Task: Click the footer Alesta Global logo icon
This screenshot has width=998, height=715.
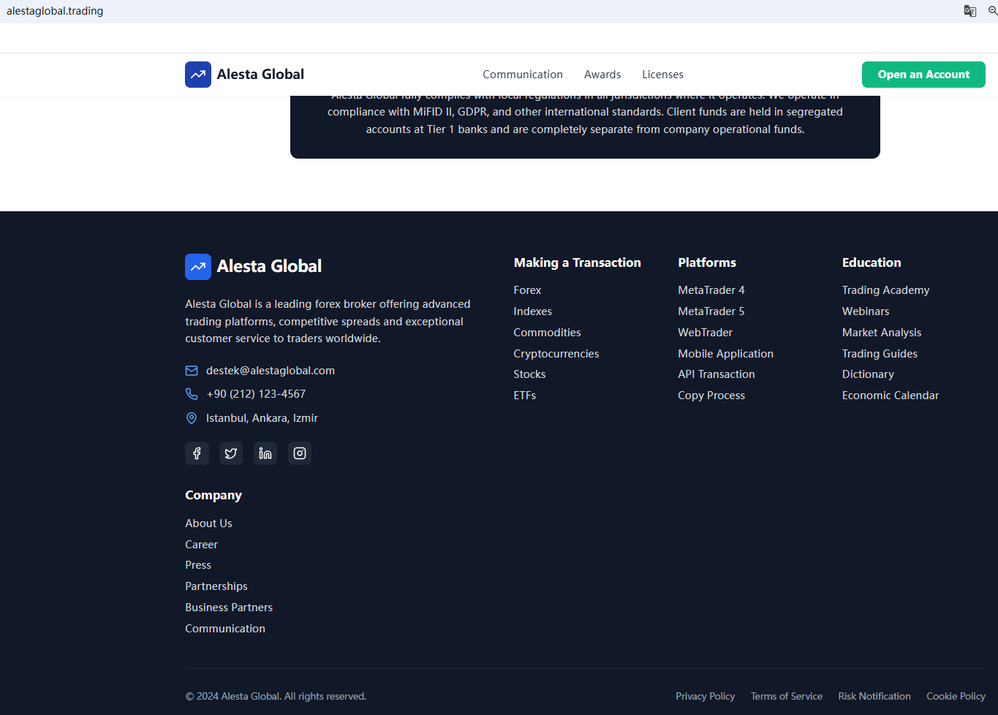Action: pos(198,267)
